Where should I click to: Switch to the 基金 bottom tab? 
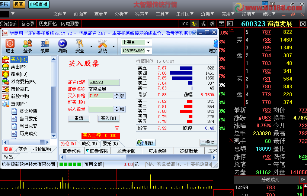pyautogui.click(x=23, y=149)
